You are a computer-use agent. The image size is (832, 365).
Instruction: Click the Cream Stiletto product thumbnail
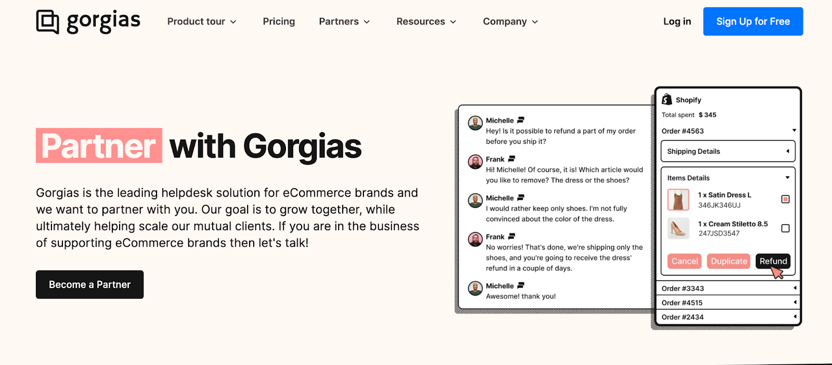click(678, 228)
